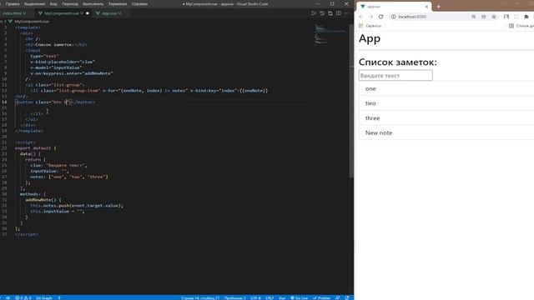Click the Vue language mode status entry
Screen dimensions: 534x300
282,298
